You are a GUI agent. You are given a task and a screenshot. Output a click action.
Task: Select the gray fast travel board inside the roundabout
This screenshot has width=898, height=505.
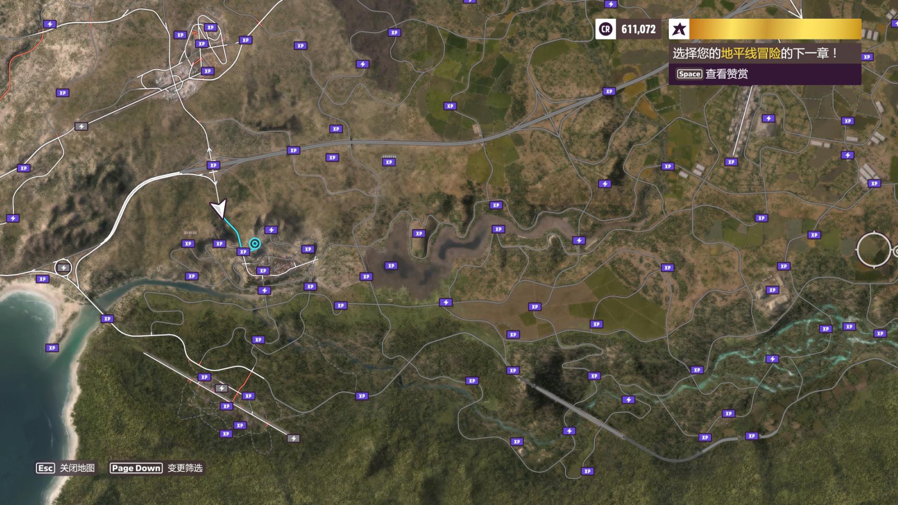[63, 268]
